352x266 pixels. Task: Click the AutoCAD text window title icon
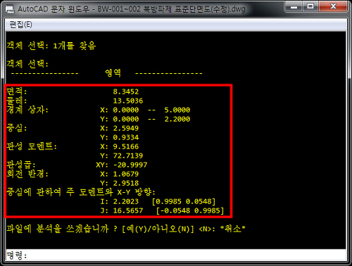[x=10, y=9]
